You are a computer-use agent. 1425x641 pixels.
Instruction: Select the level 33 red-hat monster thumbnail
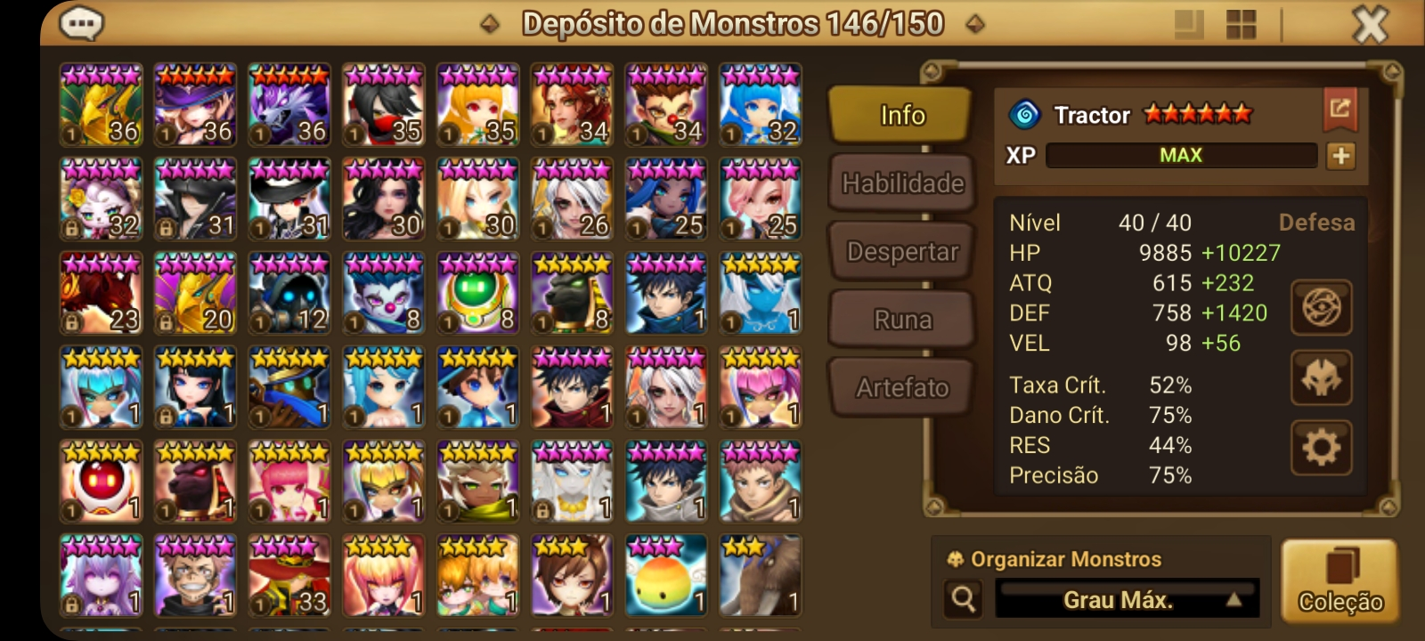[289, 576]
